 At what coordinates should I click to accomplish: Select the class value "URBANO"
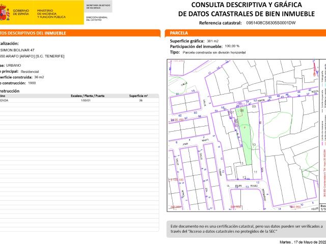tap(13, 66)
